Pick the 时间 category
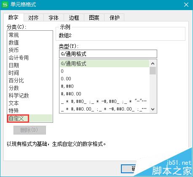This screenshot has width=193, height=177. [30, 73]
